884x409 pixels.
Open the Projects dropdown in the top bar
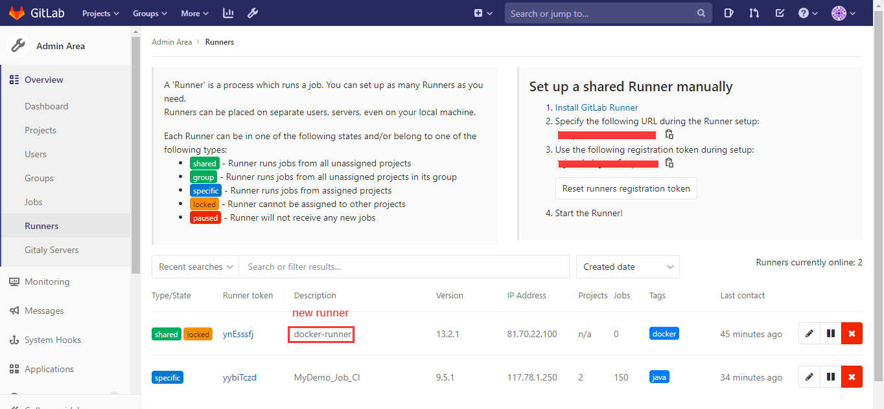100,13
